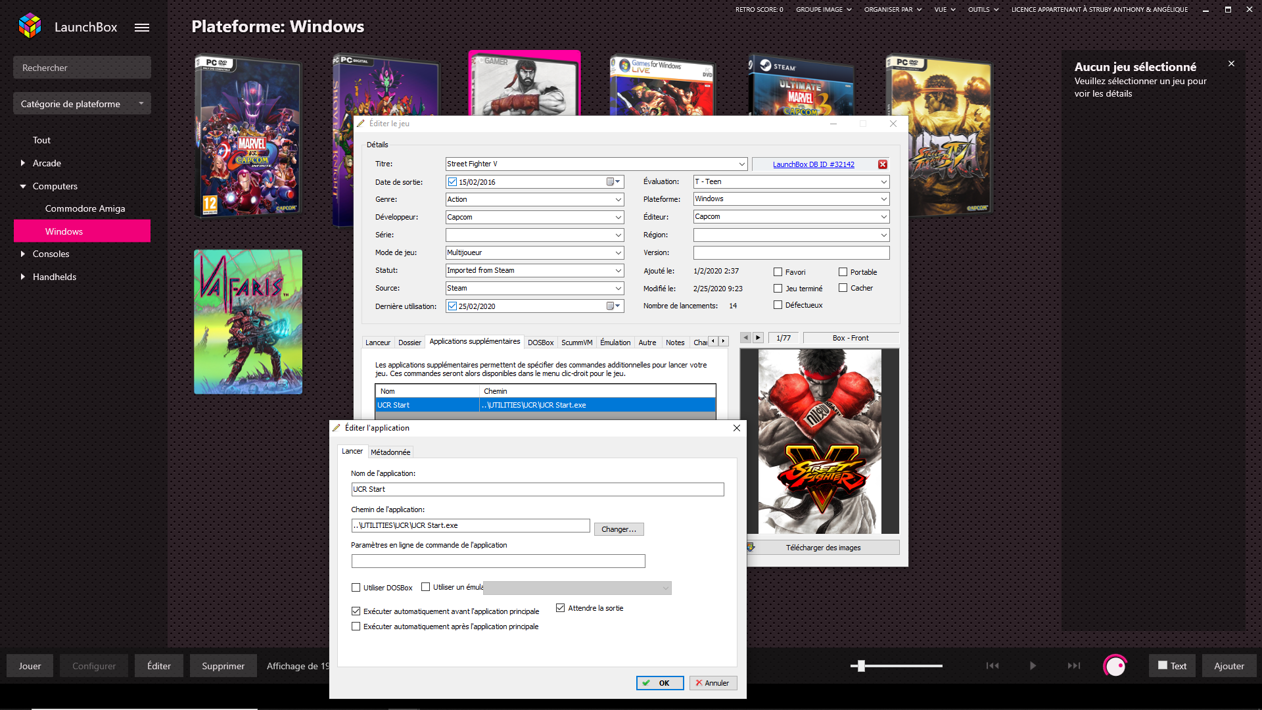Click the pink circular progress icon
The image size is (1262, 710).
tap(1115, 666)
